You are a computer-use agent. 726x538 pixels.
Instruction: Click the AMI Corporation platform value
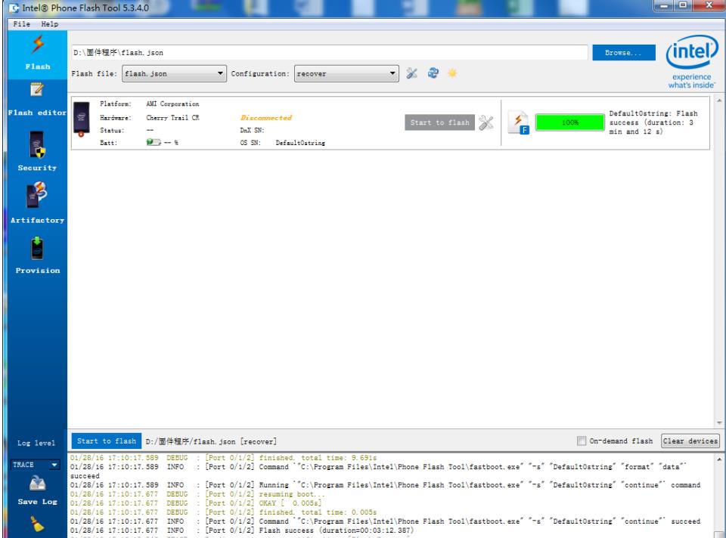172,104
